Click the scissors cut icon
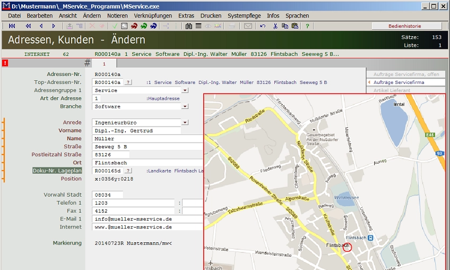450x270 pixels. 275,26
